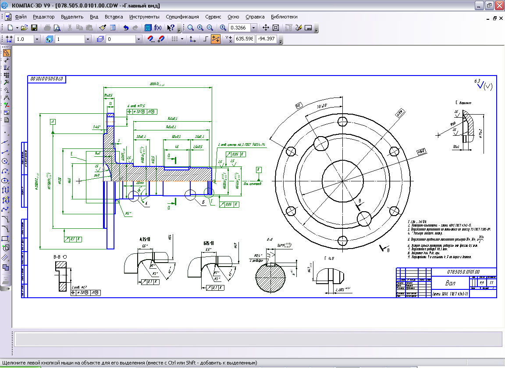505x368 pixels.
Task: Open the layer number dropdown
Action: point(139,39)
